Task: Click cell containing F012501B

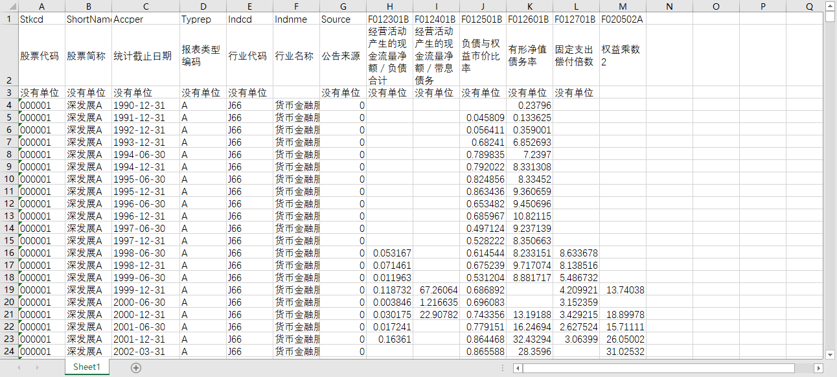Action: coord(483,19)
